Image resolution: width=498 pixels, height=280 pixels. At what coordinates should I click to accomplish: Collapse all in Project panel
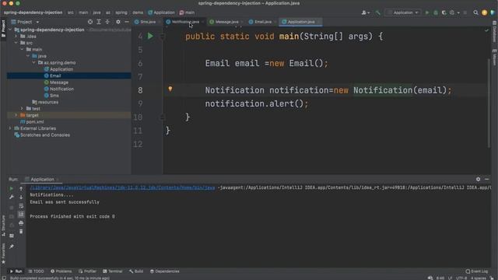107,22
